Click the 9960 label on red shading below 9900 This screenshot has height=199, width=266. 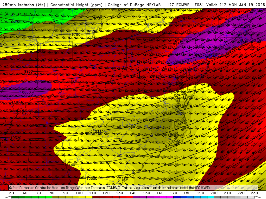click(x=29, y=71)
